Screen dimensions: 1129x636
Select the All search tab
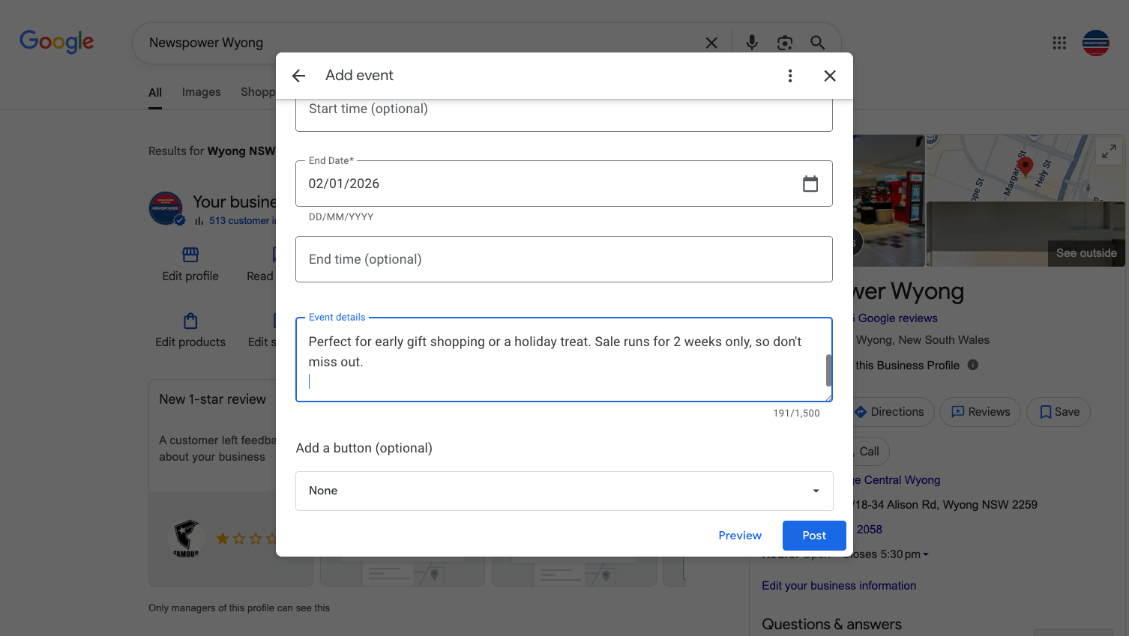point(155,93)
